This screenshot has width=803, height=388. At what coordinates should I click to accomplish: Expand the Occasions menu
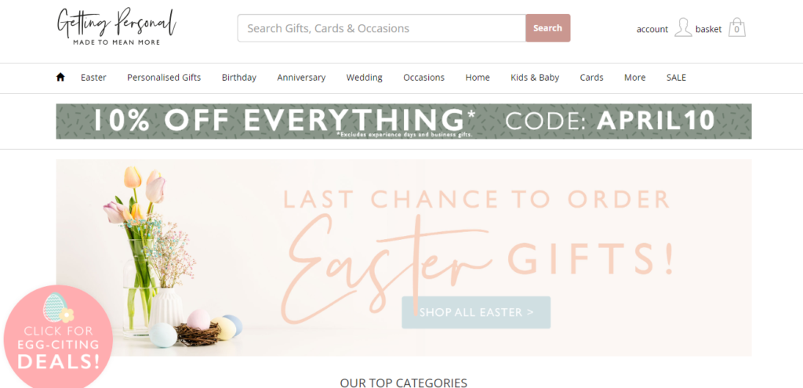click(x=423, y=78)
